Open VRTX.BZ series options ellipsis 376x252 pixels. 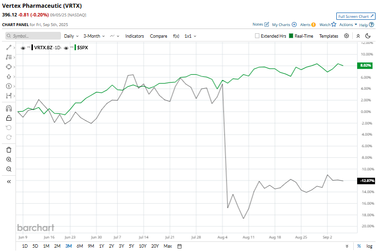(x=29, y=47)
